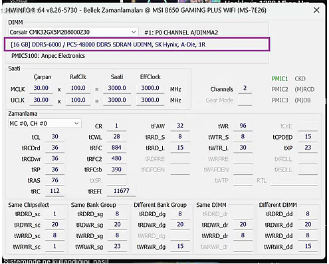The image size is (329, 264).
Task: Click the tRDRD_sc value 1
Action: (55, 214)
